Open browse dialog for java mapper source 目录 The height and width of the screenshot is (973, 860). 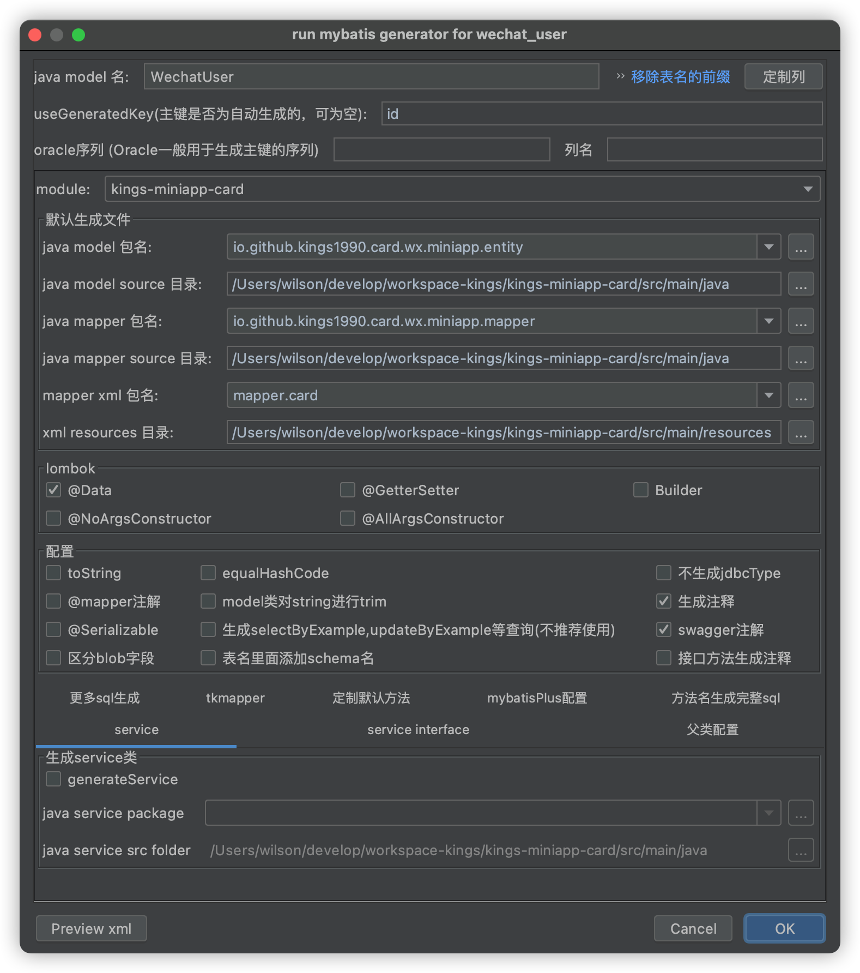[801, 358]
